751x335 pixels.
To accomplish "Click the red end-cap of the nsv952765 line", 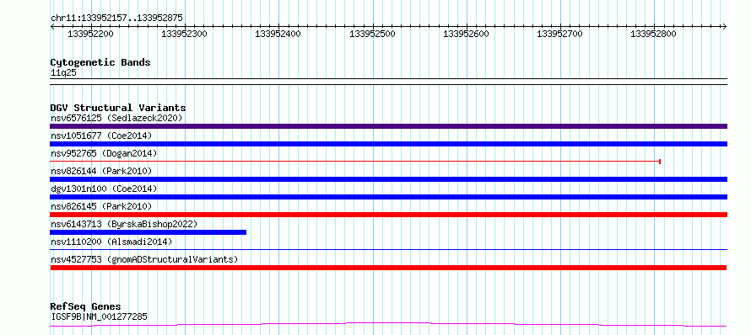I will coord(660,162).
